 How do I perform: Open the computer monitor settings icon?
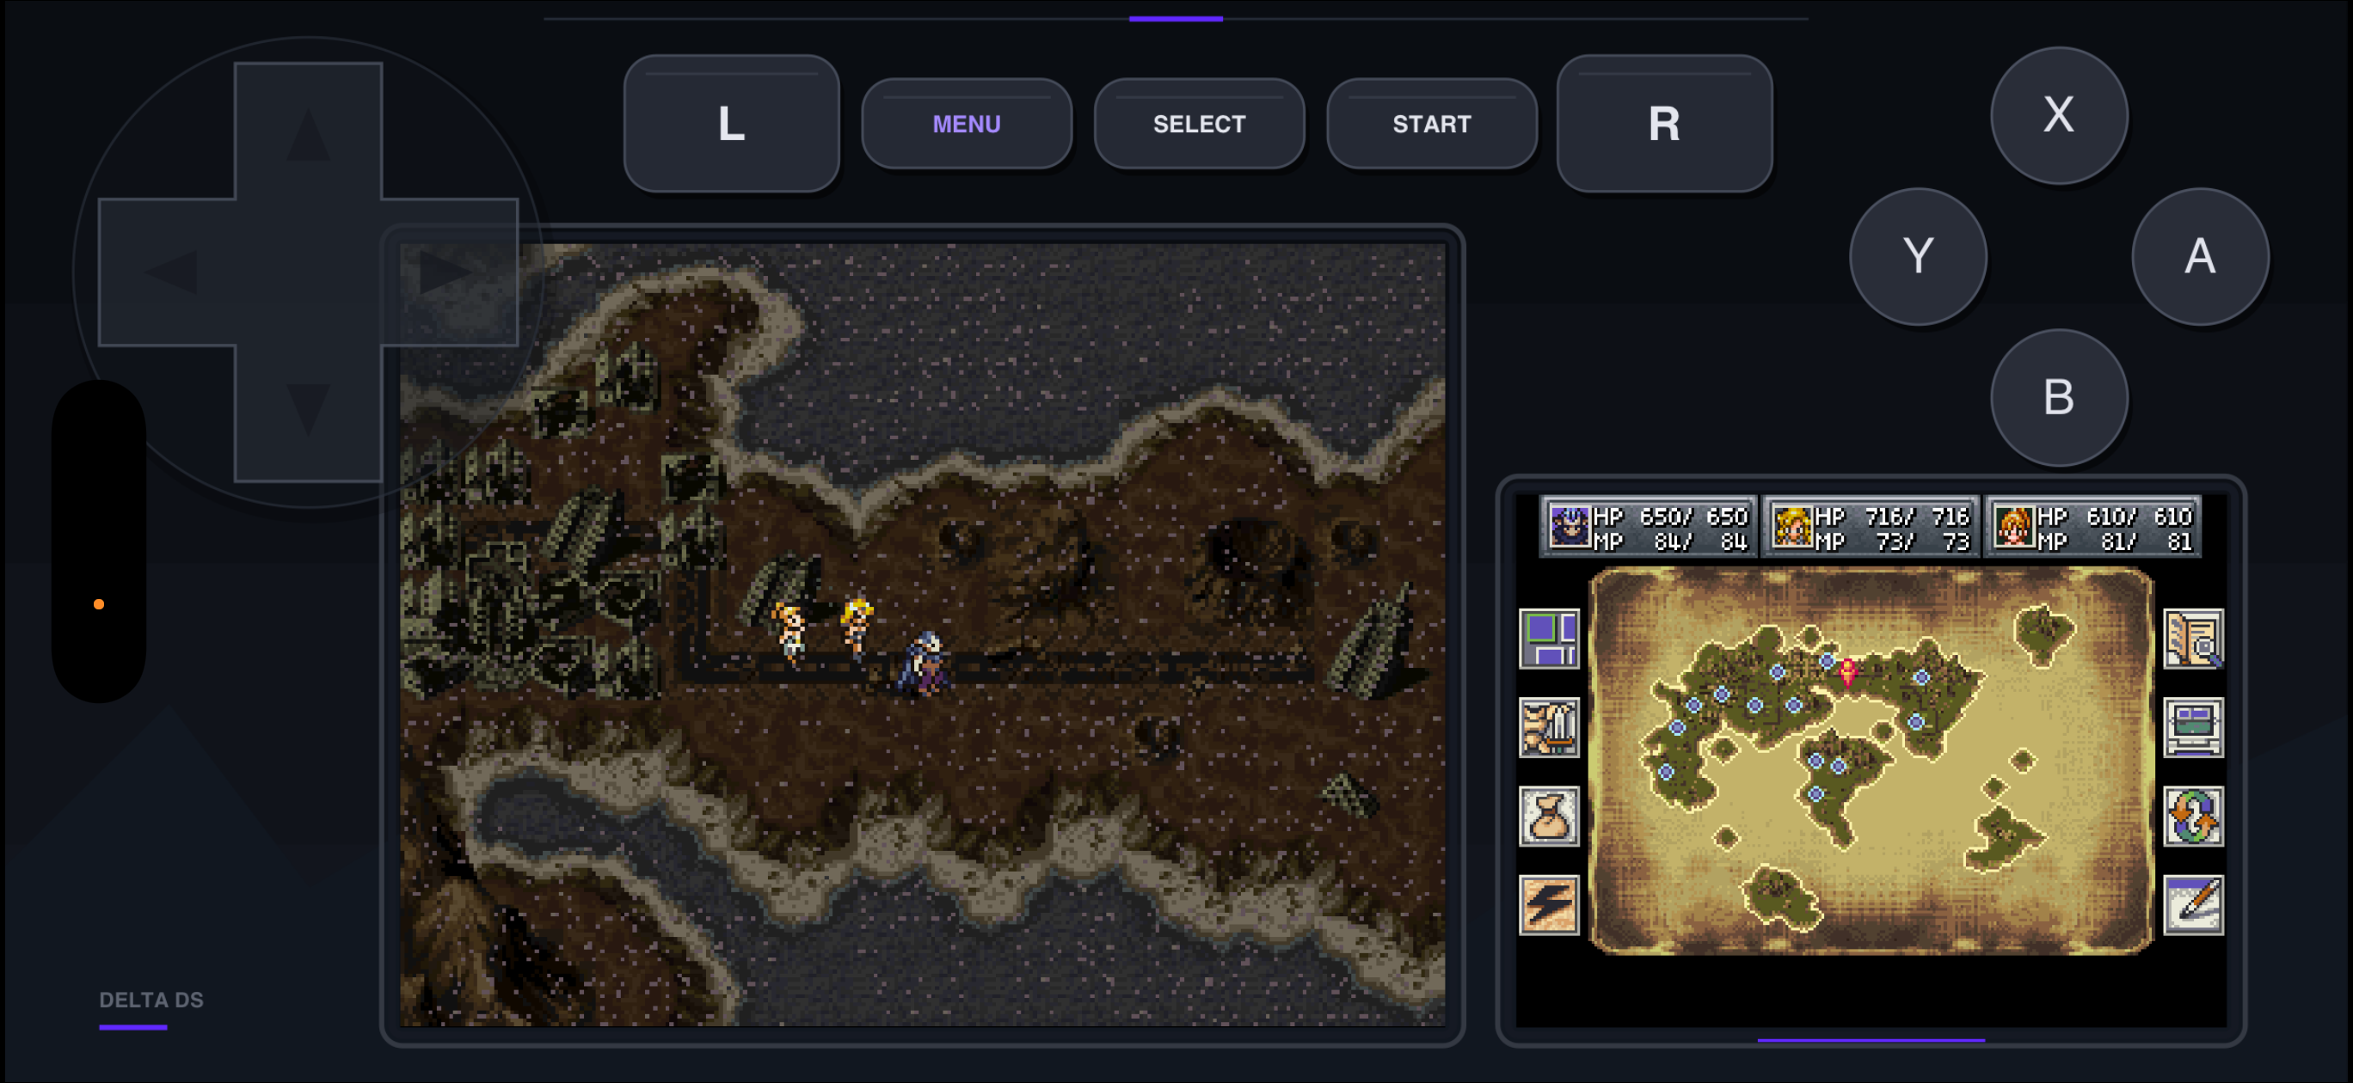pos(2193,727)
